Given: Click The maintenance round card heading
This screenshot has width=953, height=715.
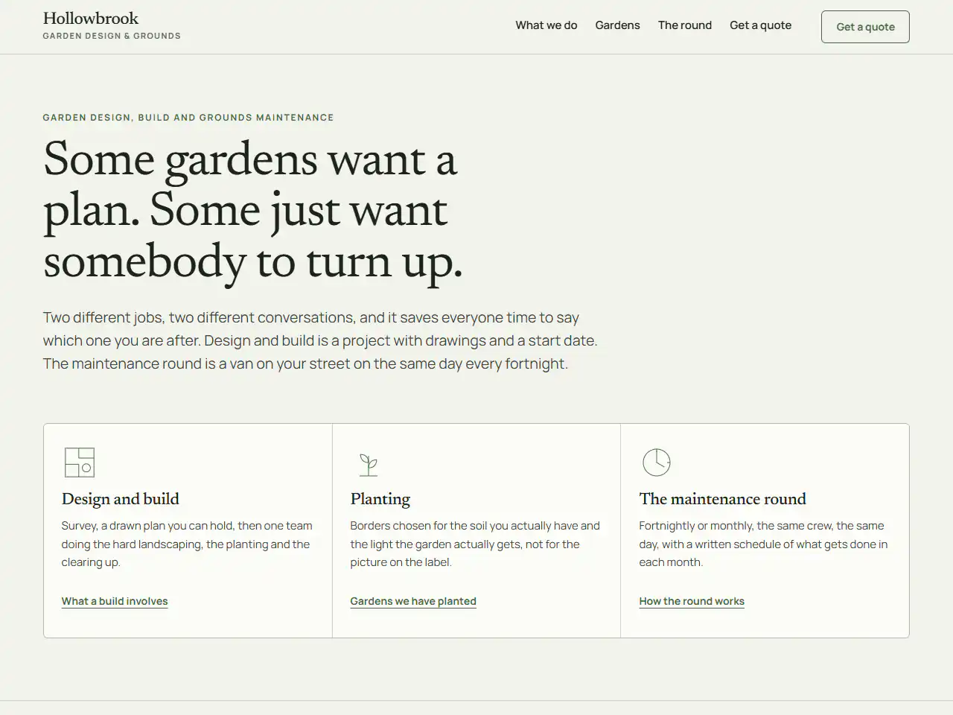Looking at the screenshot, I should point(723,499).
